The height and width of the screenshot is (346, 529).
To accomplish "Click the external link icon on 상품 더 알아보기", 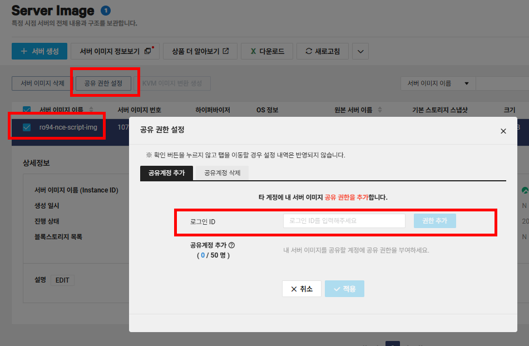I will point(225,52).
